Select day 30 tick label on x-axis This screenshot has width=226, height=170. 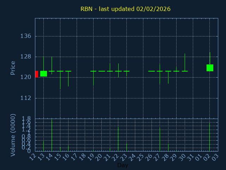[183, 157]
